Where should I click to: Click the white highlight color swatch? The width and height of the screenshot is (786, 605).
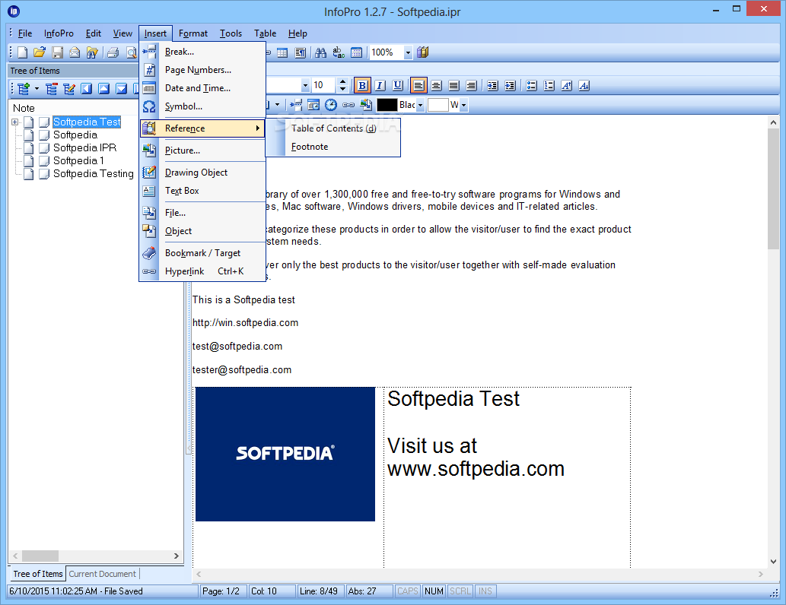[x=438, y=105]
